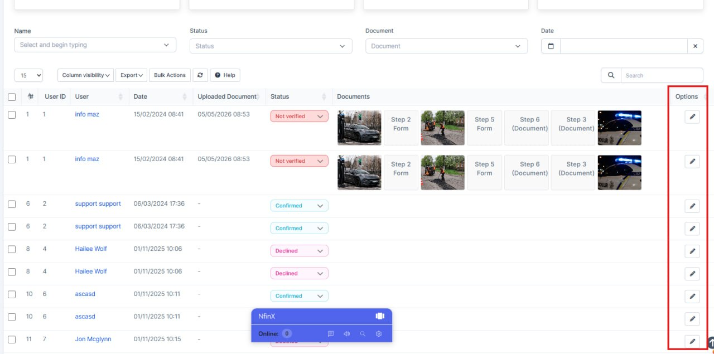Viewport: 714px width, 354px height.
Task: Select second support support row checkbox
Action: point(12,227)
